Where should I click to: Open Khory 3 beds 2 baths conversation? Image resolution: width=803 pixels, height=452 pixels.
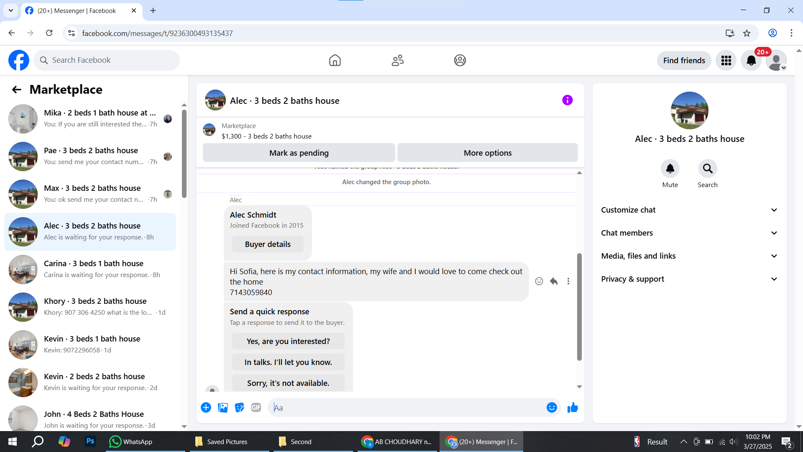pos(90,307)
